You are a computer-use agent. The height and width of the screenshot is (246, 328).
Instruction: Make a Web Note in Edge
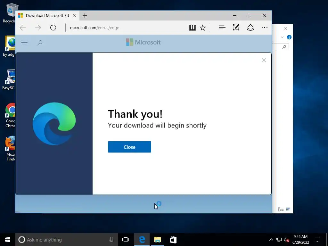236,28
